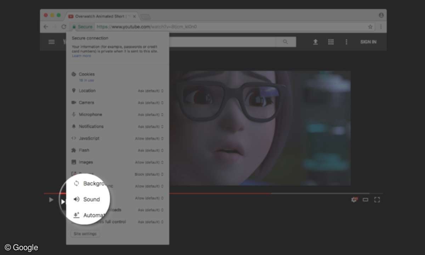
Task: Click the Location label text
Action: (x=87, y=91)
